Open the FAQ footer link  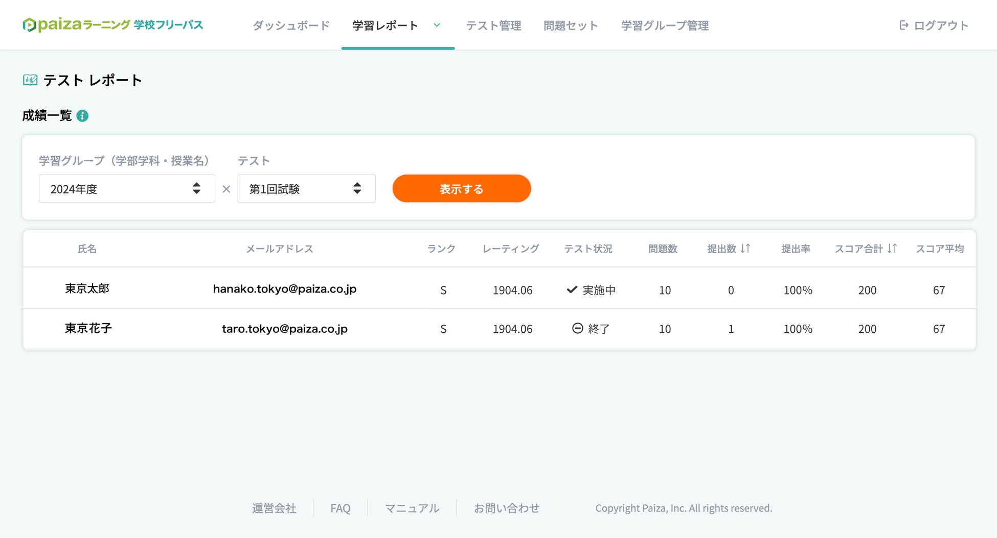(x=341, y=508)
